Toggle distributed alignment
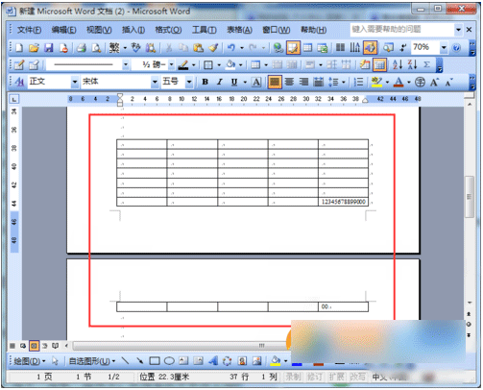The height and width of the screenshot is (390, 483). point(319,83)
